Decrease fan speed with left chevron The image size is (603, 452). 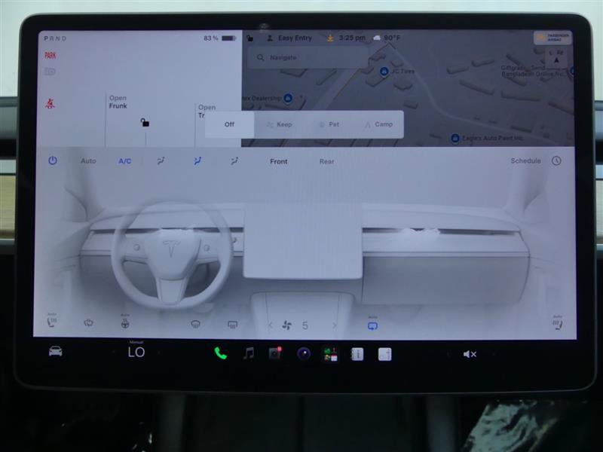point(271,325)
